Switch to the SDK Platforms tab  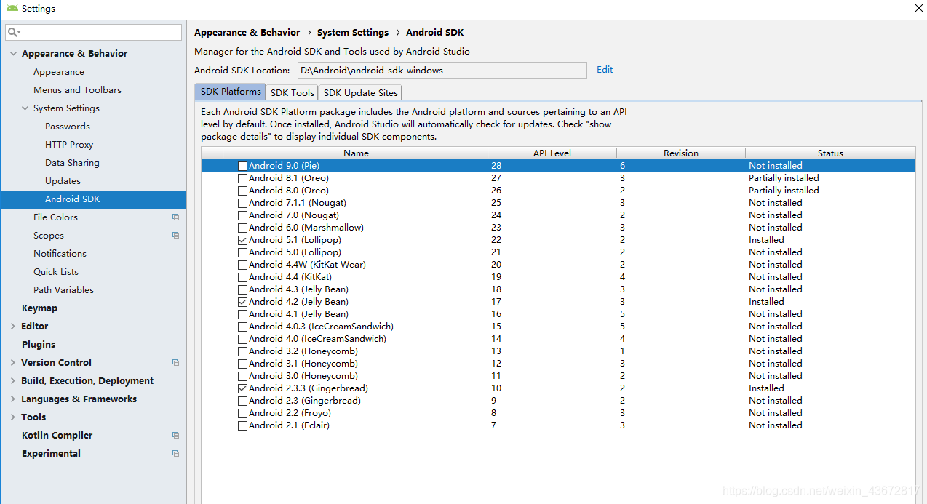[x=230, y=92]
